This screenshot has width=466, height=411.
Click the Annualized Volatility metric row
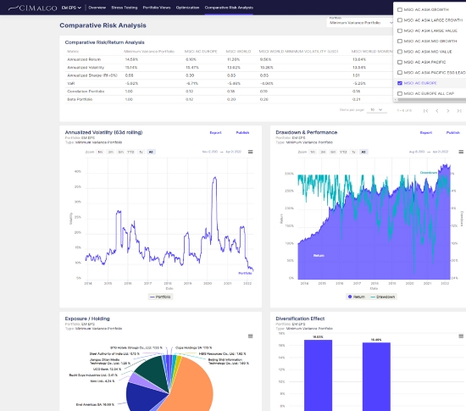229,68
